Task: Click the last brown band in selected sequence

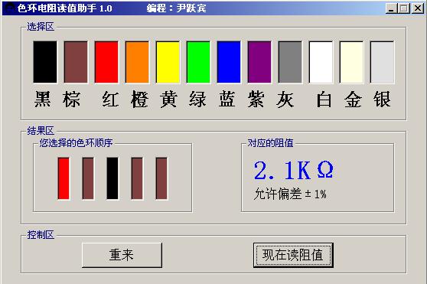Action: click(161, 178)
